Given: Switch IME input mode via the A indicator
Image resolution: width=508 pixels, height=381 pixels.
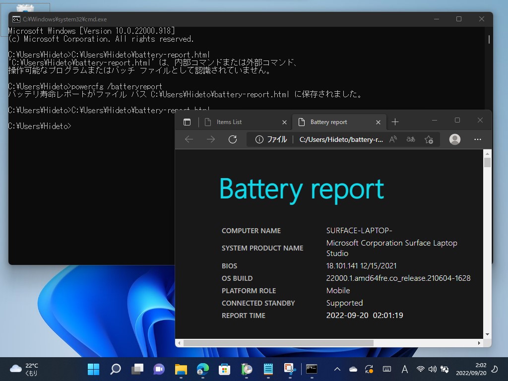Looking at the screenshot, I should (404, 370).
